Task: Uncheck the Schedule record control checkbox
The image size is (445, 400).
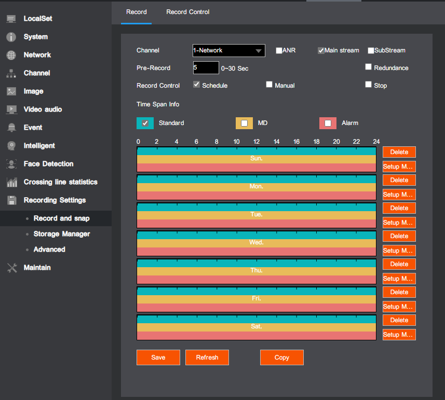Action: pyautogui.click(x=196, y=85)
